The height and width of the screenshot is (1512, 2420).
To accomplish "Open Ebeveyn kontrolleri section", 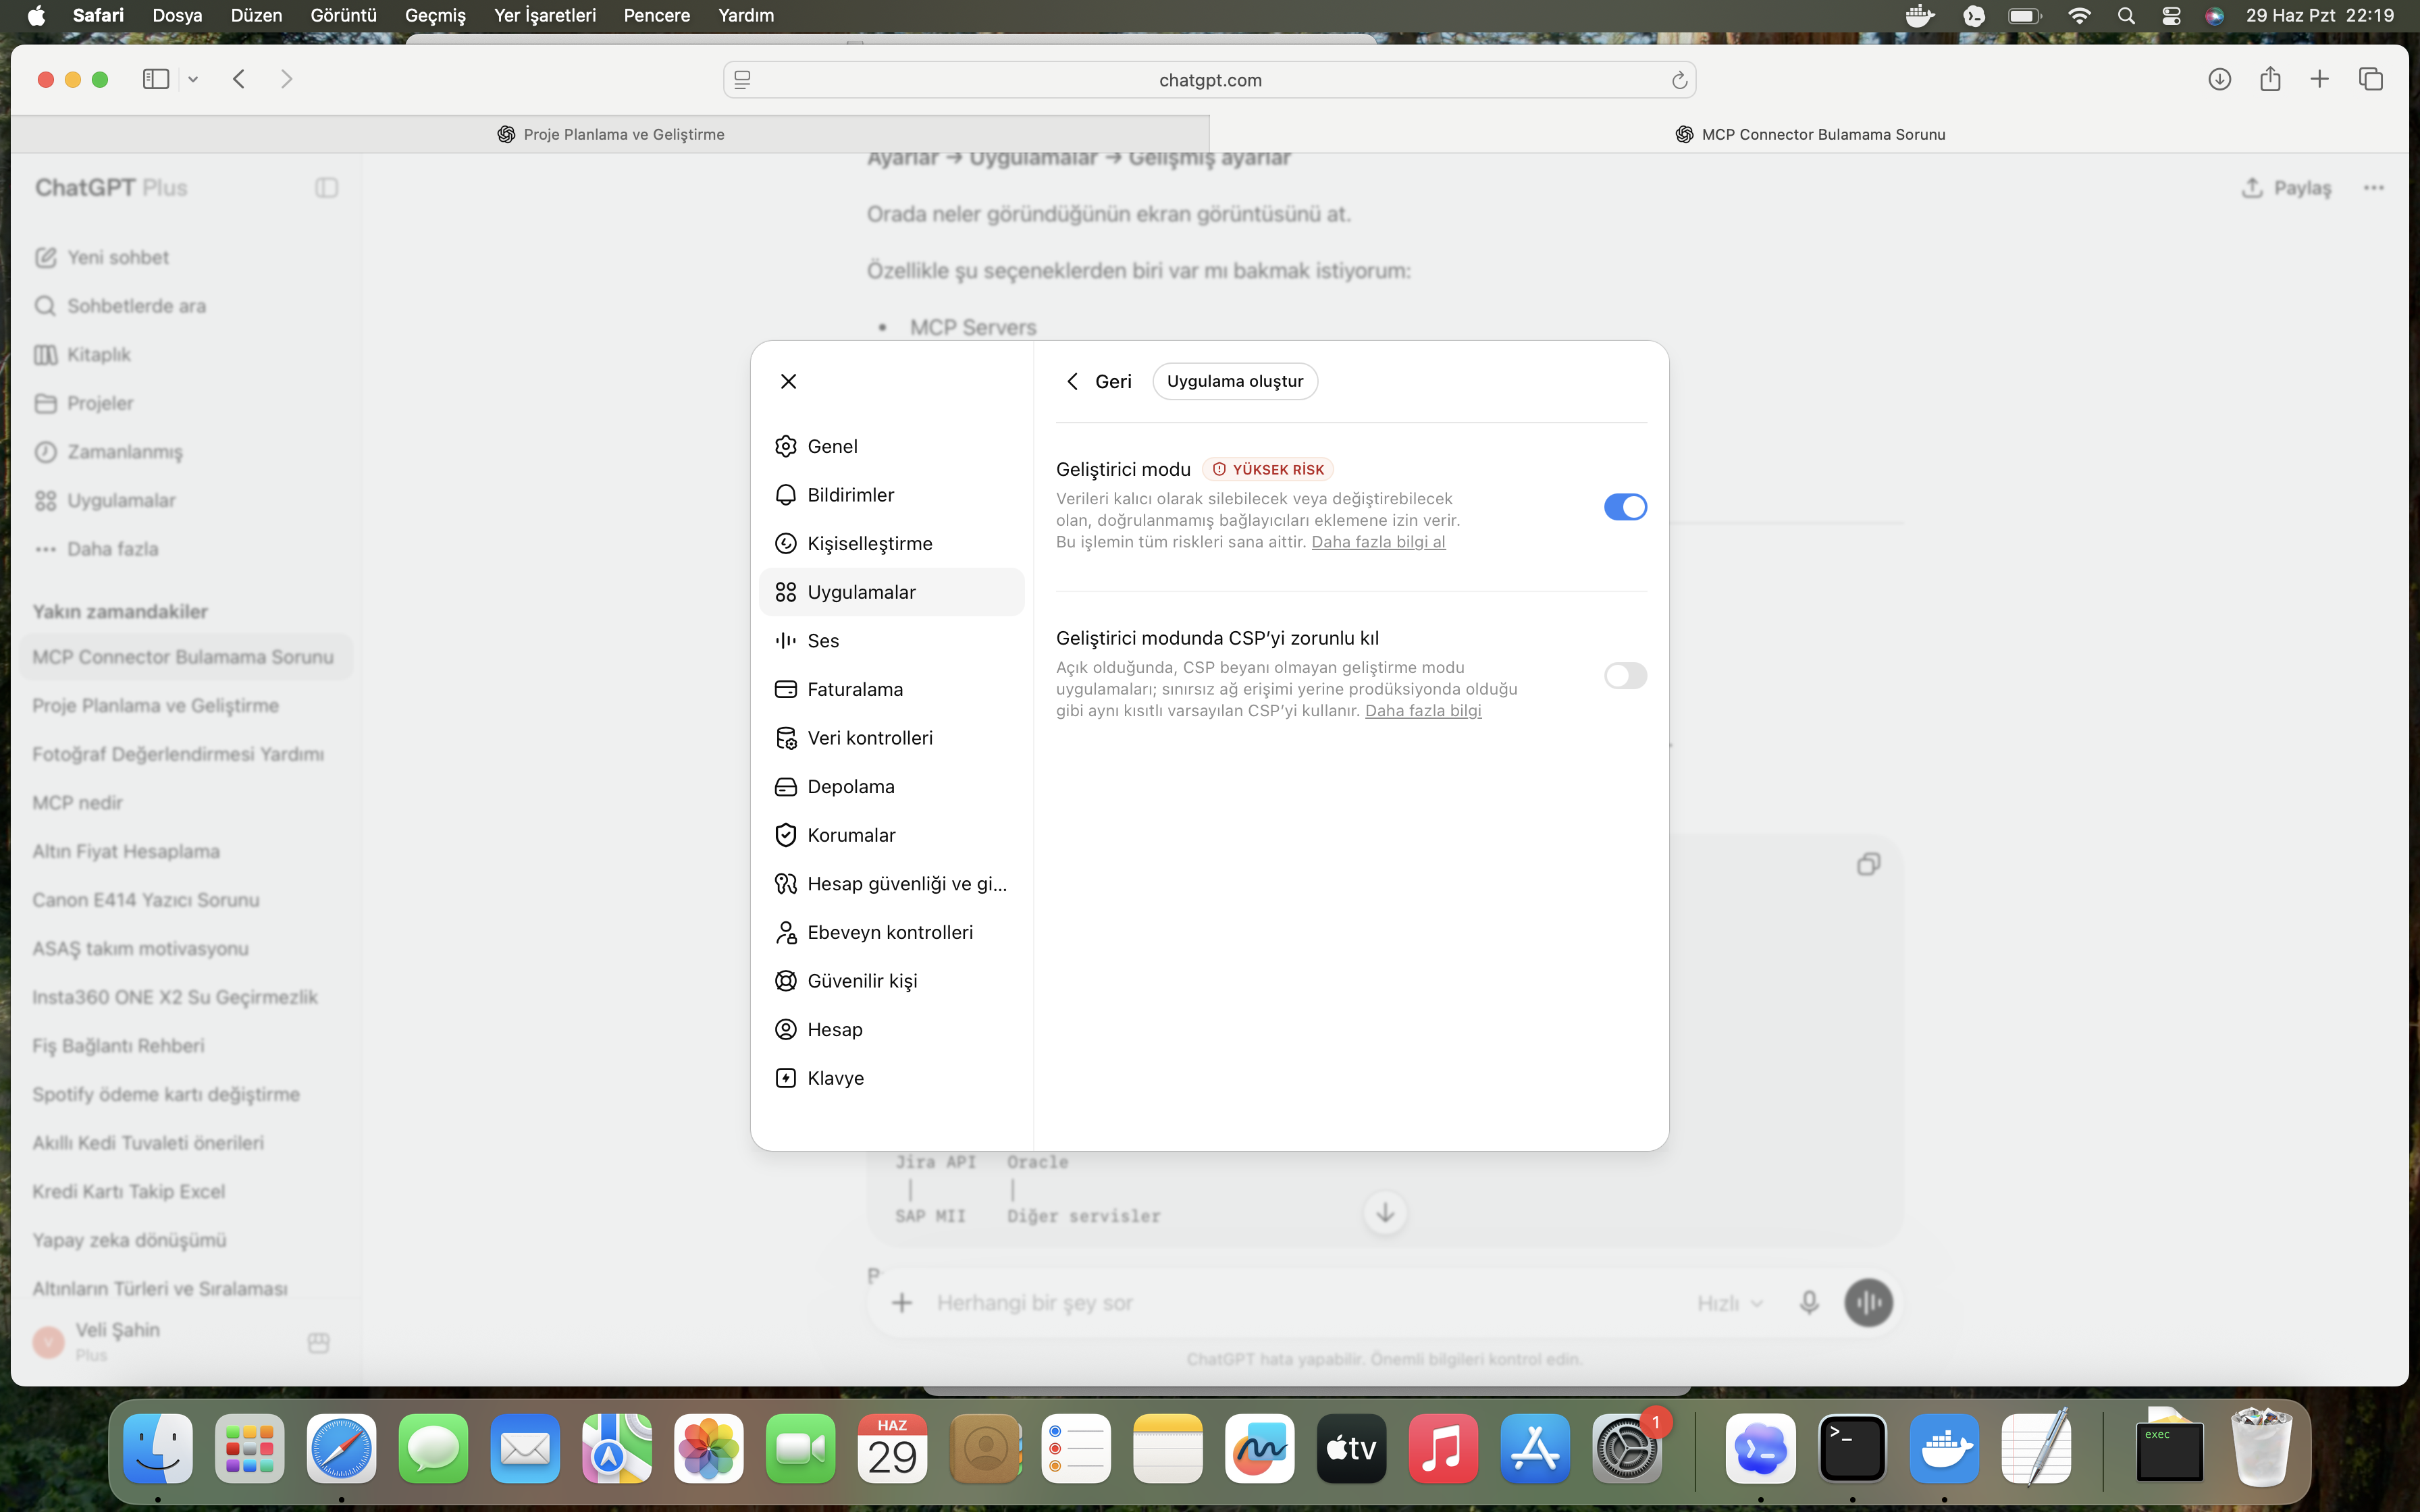I will point(891,932).
